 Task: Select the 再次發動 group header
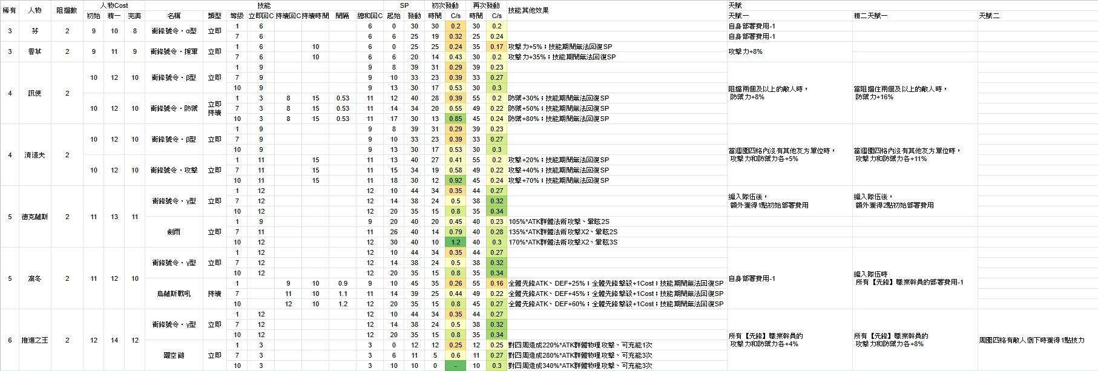click(x=486, y=5)
